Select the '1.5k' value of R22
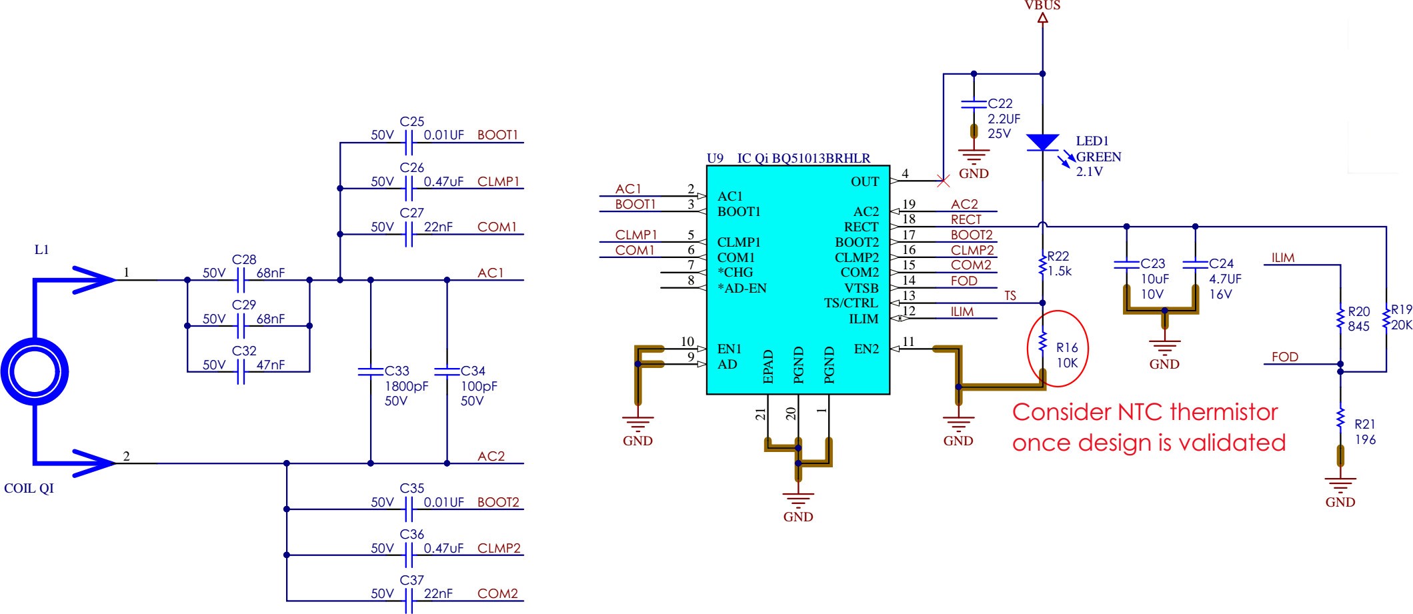 pyautogui.click(x=1060, y=271)
